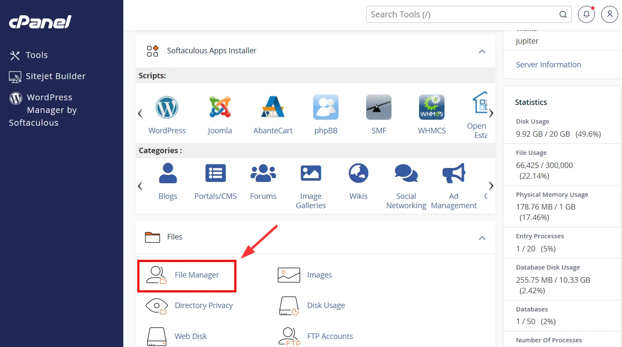Select the AbanteCart script icon
The image size is (622, 347).
point(273,107)
